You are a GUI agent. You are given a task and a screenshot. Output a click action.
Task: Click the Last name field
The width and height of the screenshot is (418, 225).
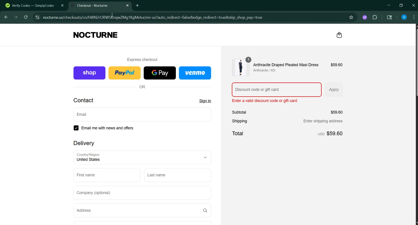tap(178, 175)
